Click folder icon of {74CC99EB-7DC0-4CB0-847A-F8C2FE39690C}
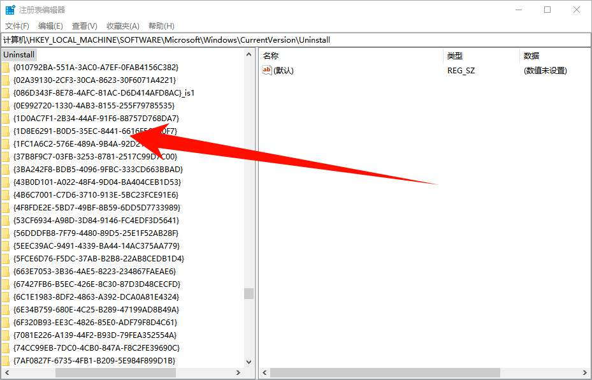Image resolution: width=592 pixels, height=380 pixels. (6, 348)
